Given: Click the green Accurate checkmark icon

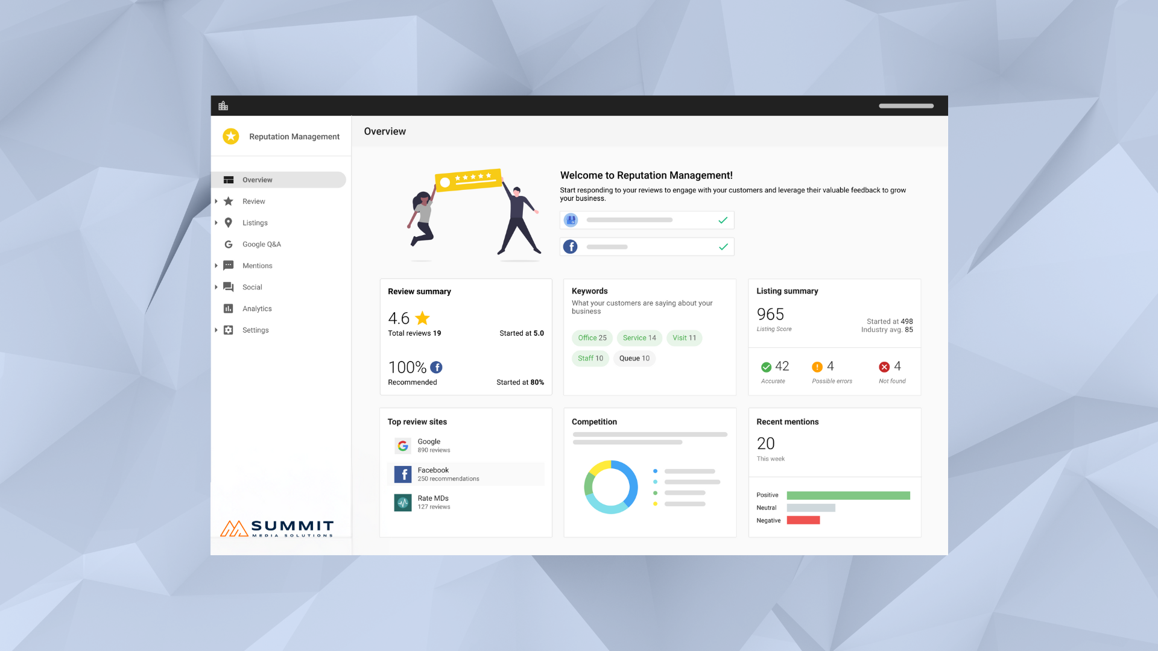Looking at the screenshot, I should pos(766,367).
